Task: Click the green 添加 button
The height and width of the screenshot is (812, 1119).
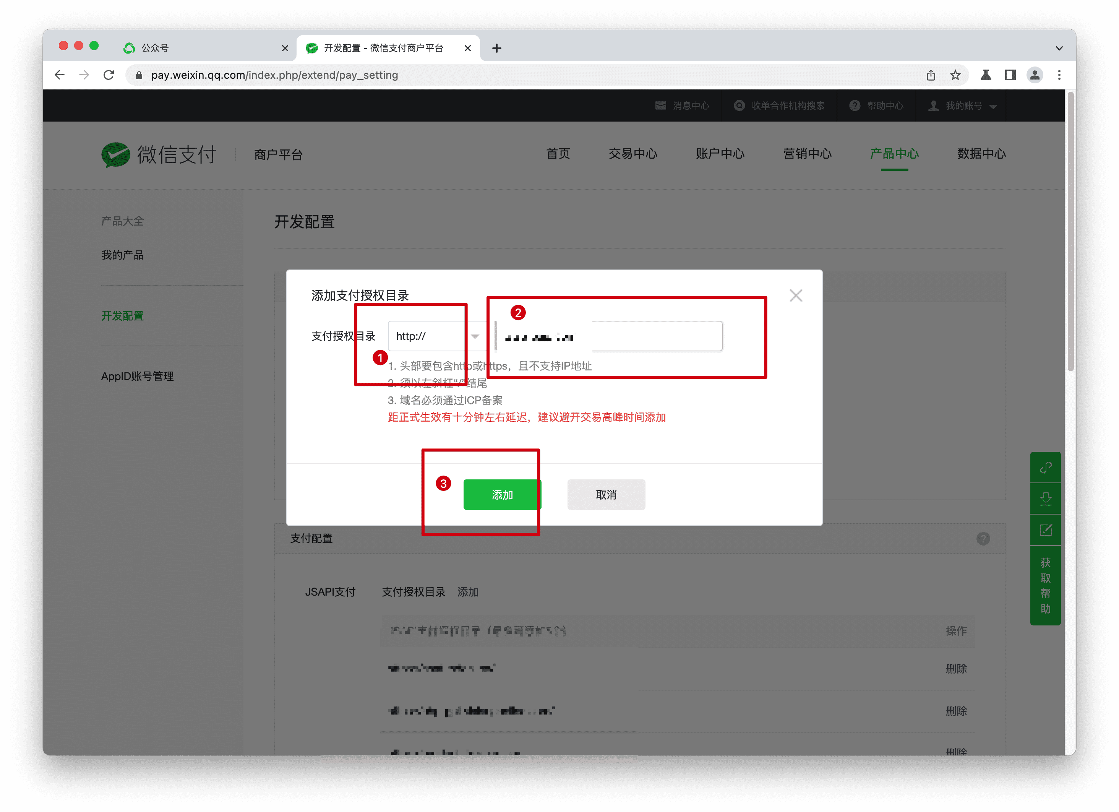Action: [x=502, y=495]
